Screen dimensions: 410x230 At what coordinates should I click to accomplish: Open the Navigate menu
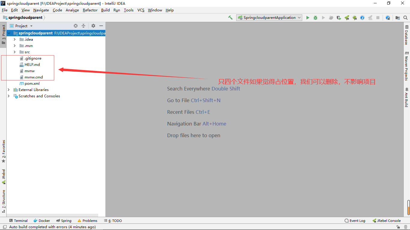41,10
